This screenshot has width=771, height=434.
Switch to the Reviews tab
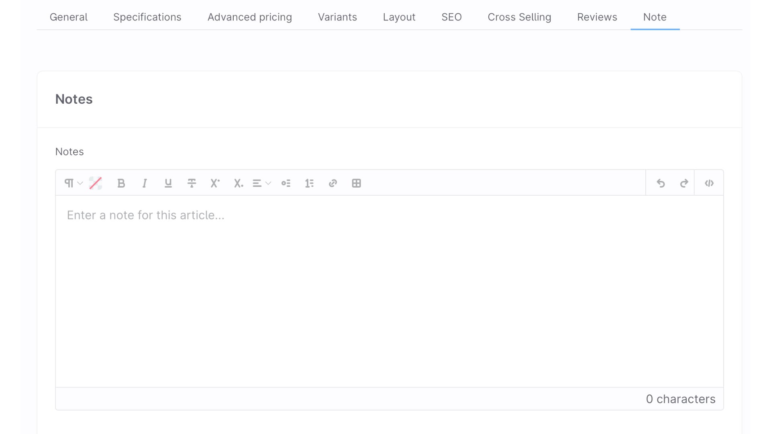click(x=597, y=17)
